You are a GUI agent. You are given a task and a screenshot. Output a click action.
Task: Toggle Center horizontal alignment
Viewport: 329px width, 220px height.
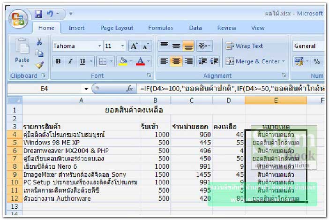(176, 61)
